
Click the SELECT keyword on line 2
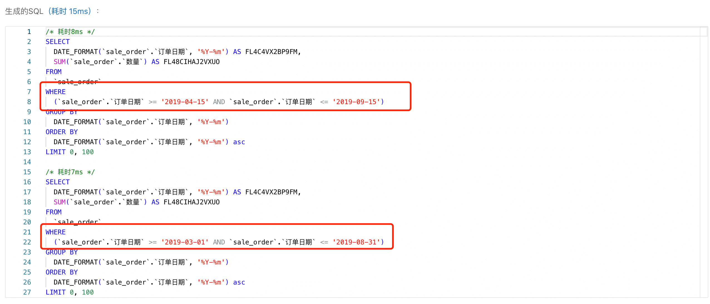click(58, 42)
